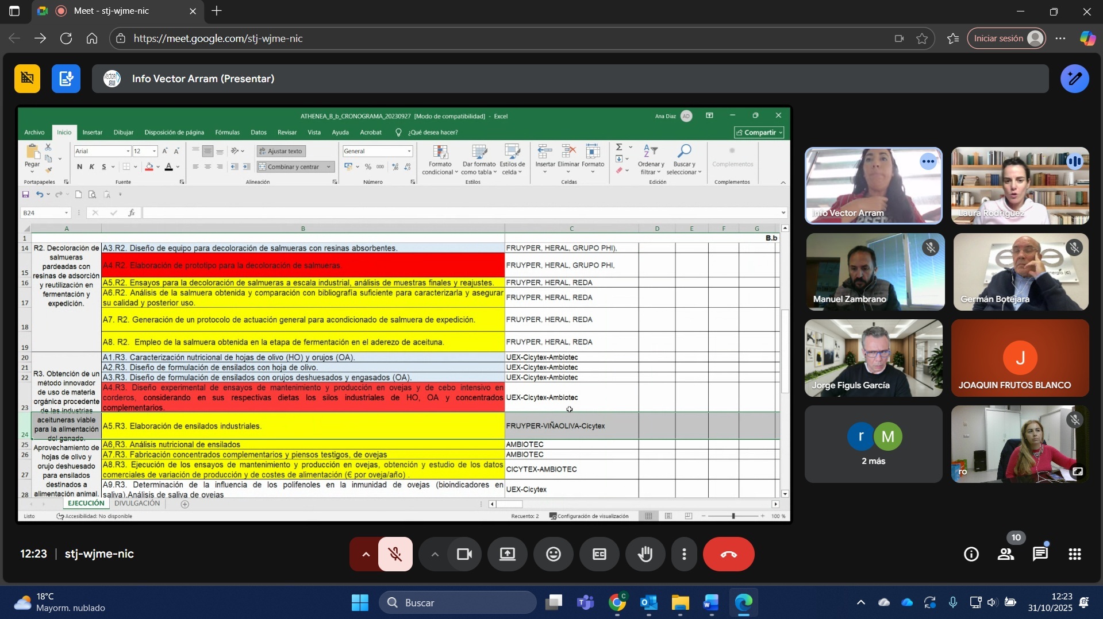Image resolution: width=1103 pixels, height=619 pixels.
Task: Expand video settings chevron beside camera
Action: [435, 554]
